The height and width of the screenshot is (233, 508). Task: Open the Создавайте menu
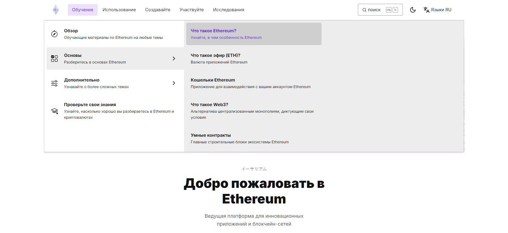click(158, 10)
